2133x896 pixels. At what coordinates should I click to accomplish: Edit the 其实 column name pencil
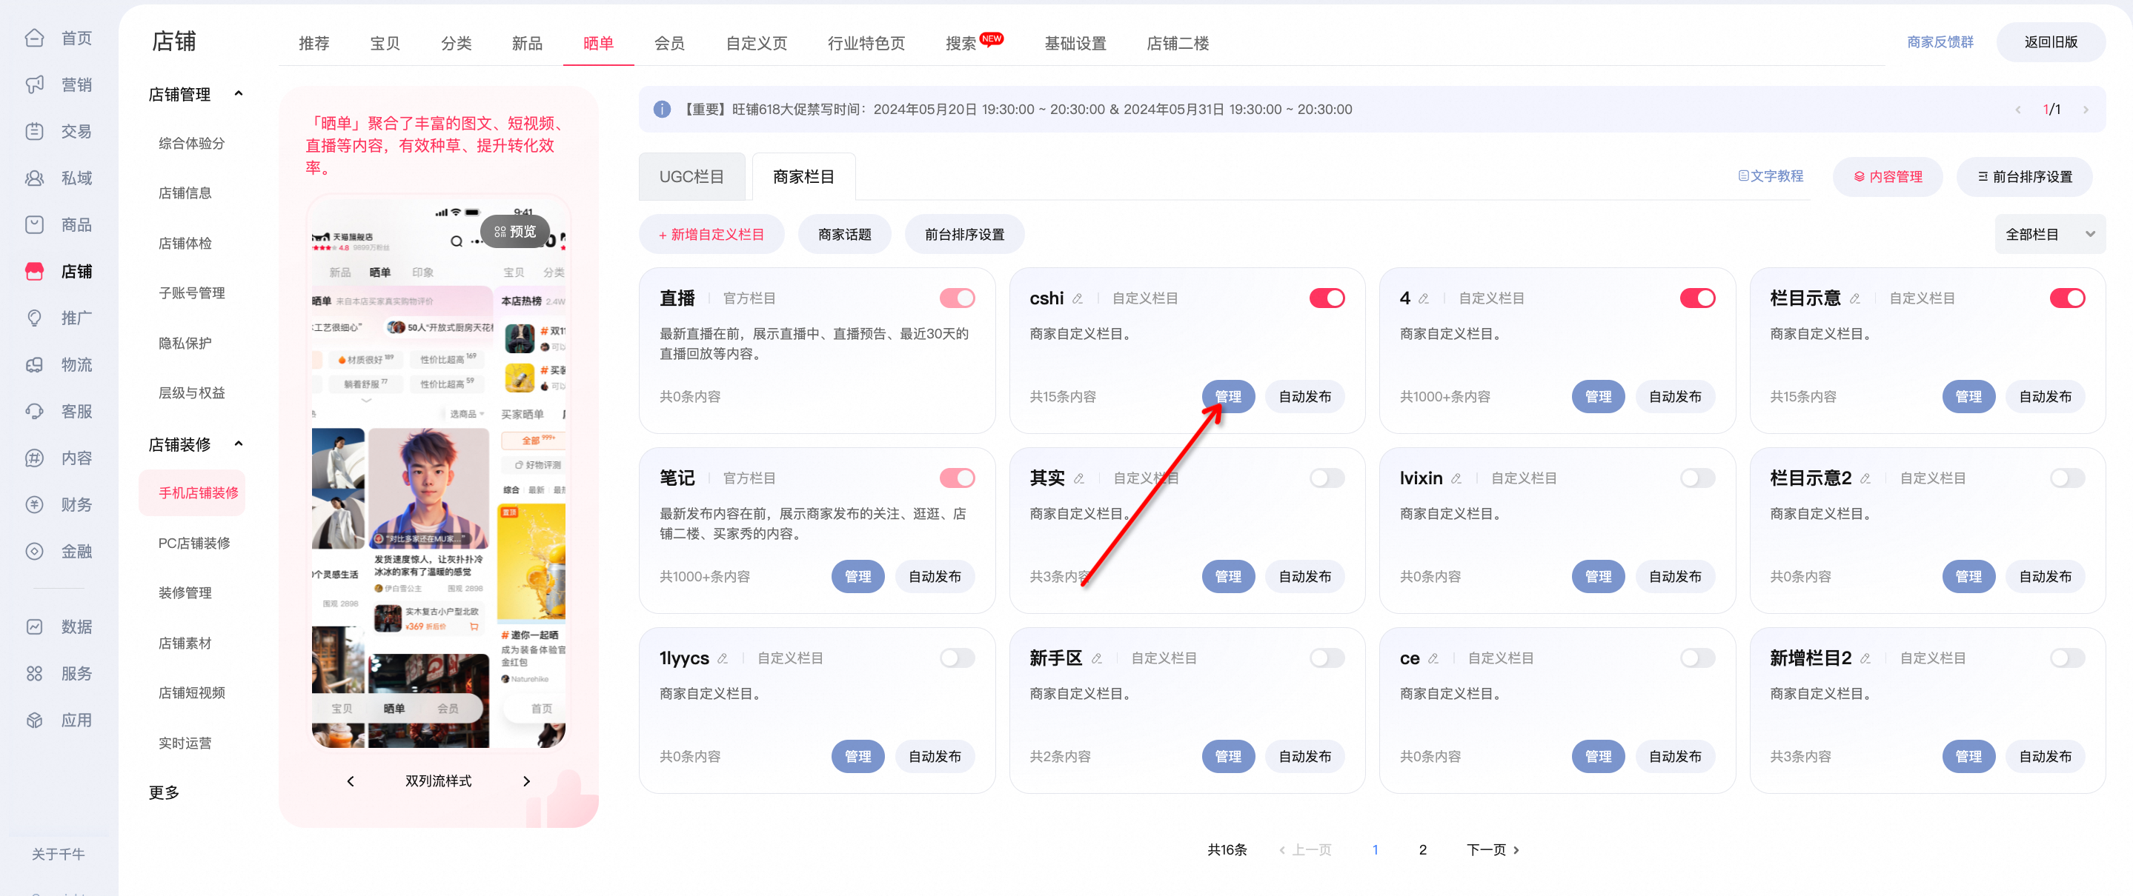tap(1079, 479)
